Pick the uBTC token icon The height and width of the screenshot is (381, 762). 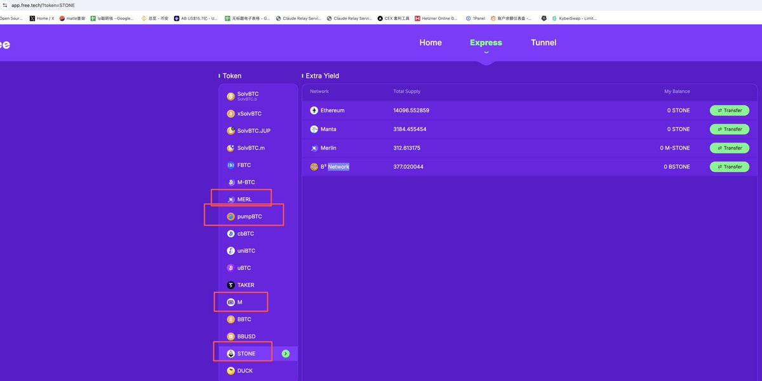(231, 268)
